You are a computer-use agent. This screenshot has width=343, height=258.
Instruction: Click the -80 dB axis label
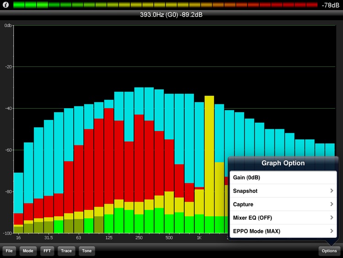tap(8, 192)
